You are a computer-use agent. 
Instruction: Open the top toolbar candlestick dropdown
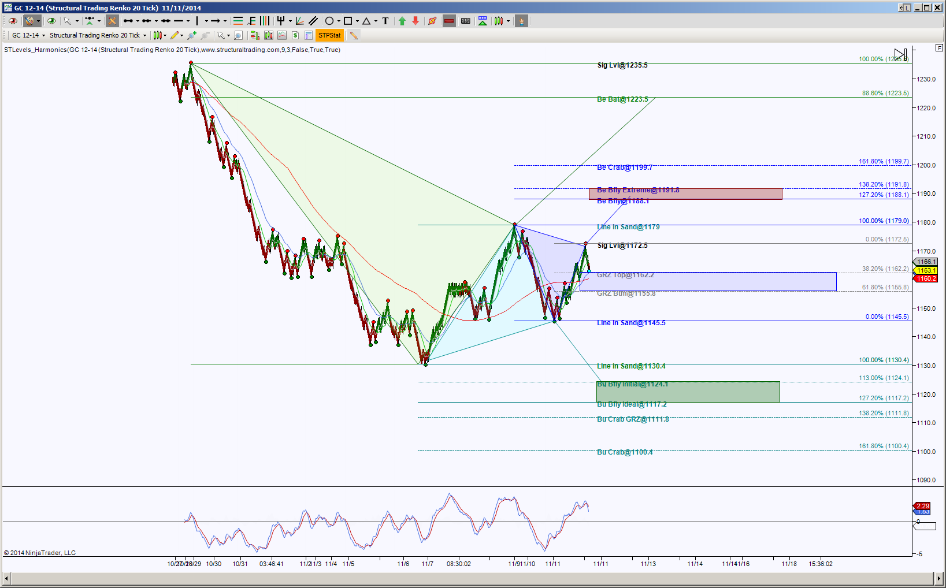tap(509, 21)
